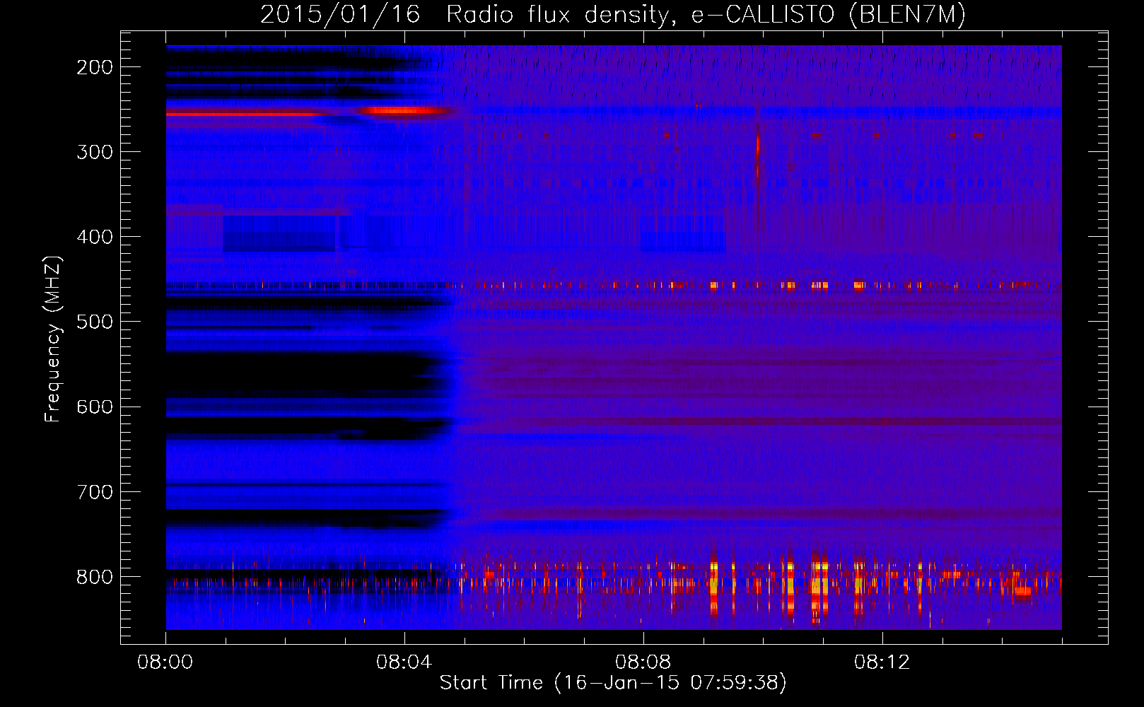Screen dimensions: 1144x707
Task: Click the 08:08 time tick label
Action: pyautogui.click(x=643, y=662)
